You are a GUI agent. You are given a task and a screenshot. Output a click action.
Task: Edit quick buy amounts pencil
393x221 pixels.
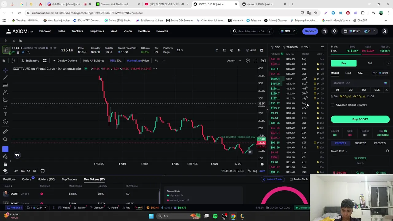pyautogui.click(x=387, y=90)
